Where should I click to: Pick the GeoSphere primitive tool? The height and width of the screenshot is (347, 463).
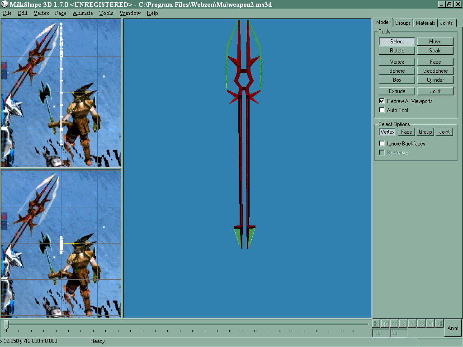pyautogui.click(x=435, y=71)
